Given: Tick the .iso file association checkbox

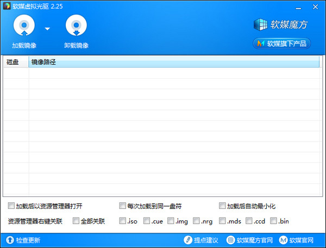Looking at the screenshot, I should pos(122,221).
